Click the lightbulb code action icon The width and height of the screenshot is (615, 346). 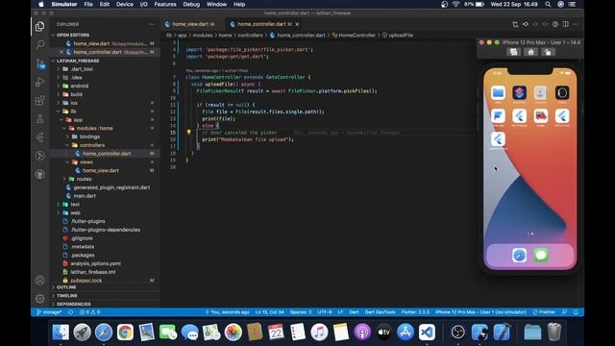188,133
